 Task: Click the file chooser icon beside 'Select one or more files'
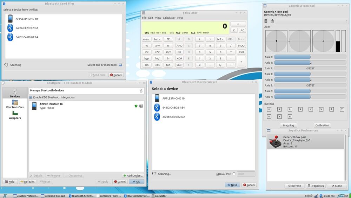click(120, 65)
